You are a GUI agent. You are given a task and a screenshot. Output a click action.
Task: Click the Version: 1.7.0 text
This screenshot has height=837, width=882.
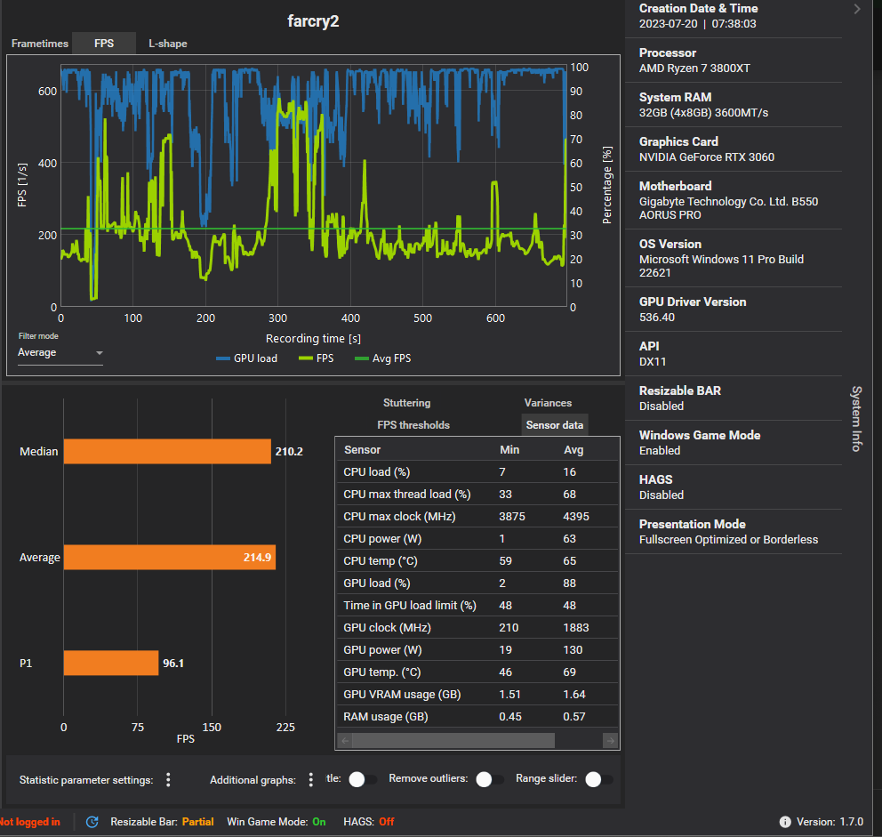click(x=830, y=822)
